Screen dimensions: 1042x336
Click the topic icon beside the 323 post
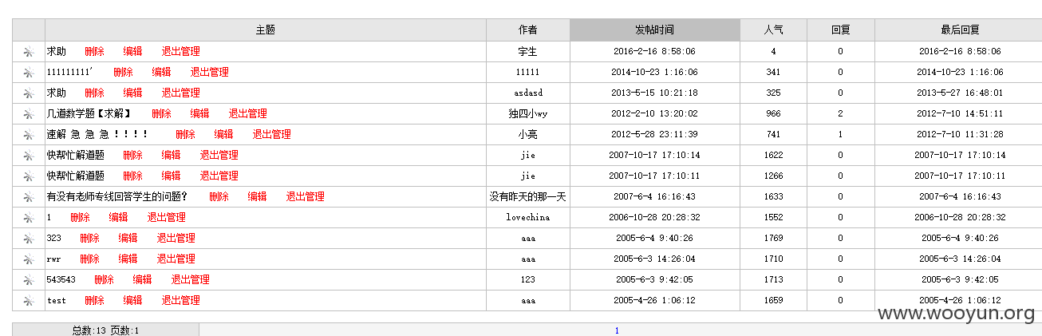point(29,239)
